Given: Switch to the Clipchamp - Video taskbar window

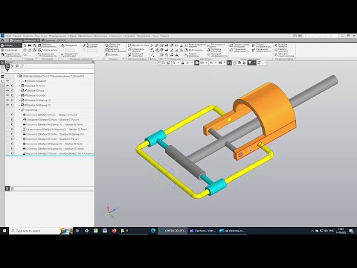Looking at the screenshot, I should [202, 231].
